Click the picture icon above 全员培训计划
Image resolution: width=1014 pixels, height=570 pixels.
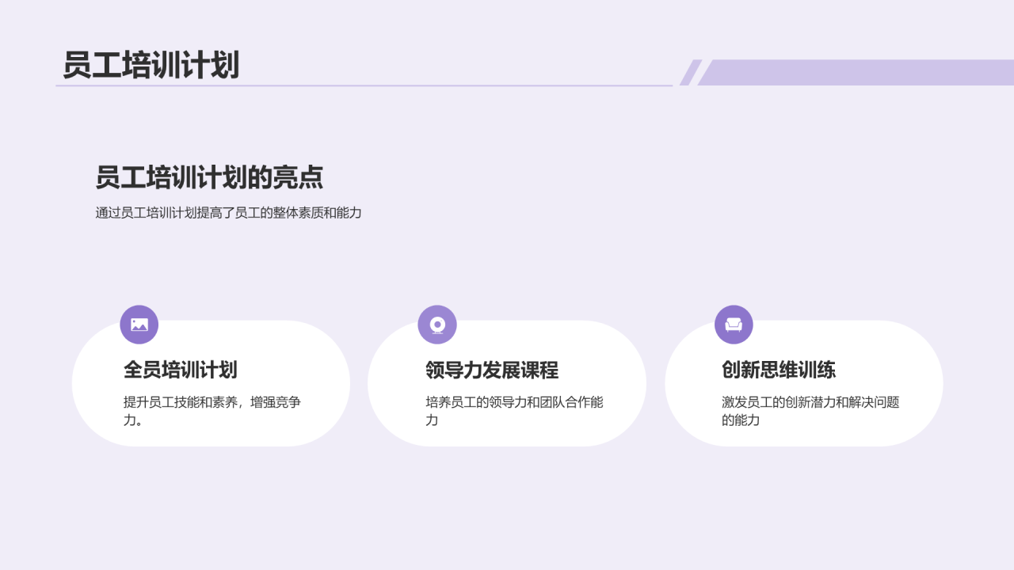click(138, 325)
